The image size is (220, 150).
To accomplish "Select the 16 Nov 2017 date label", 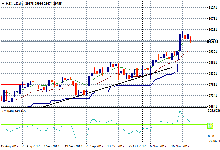I will click(x=180, y=146).
